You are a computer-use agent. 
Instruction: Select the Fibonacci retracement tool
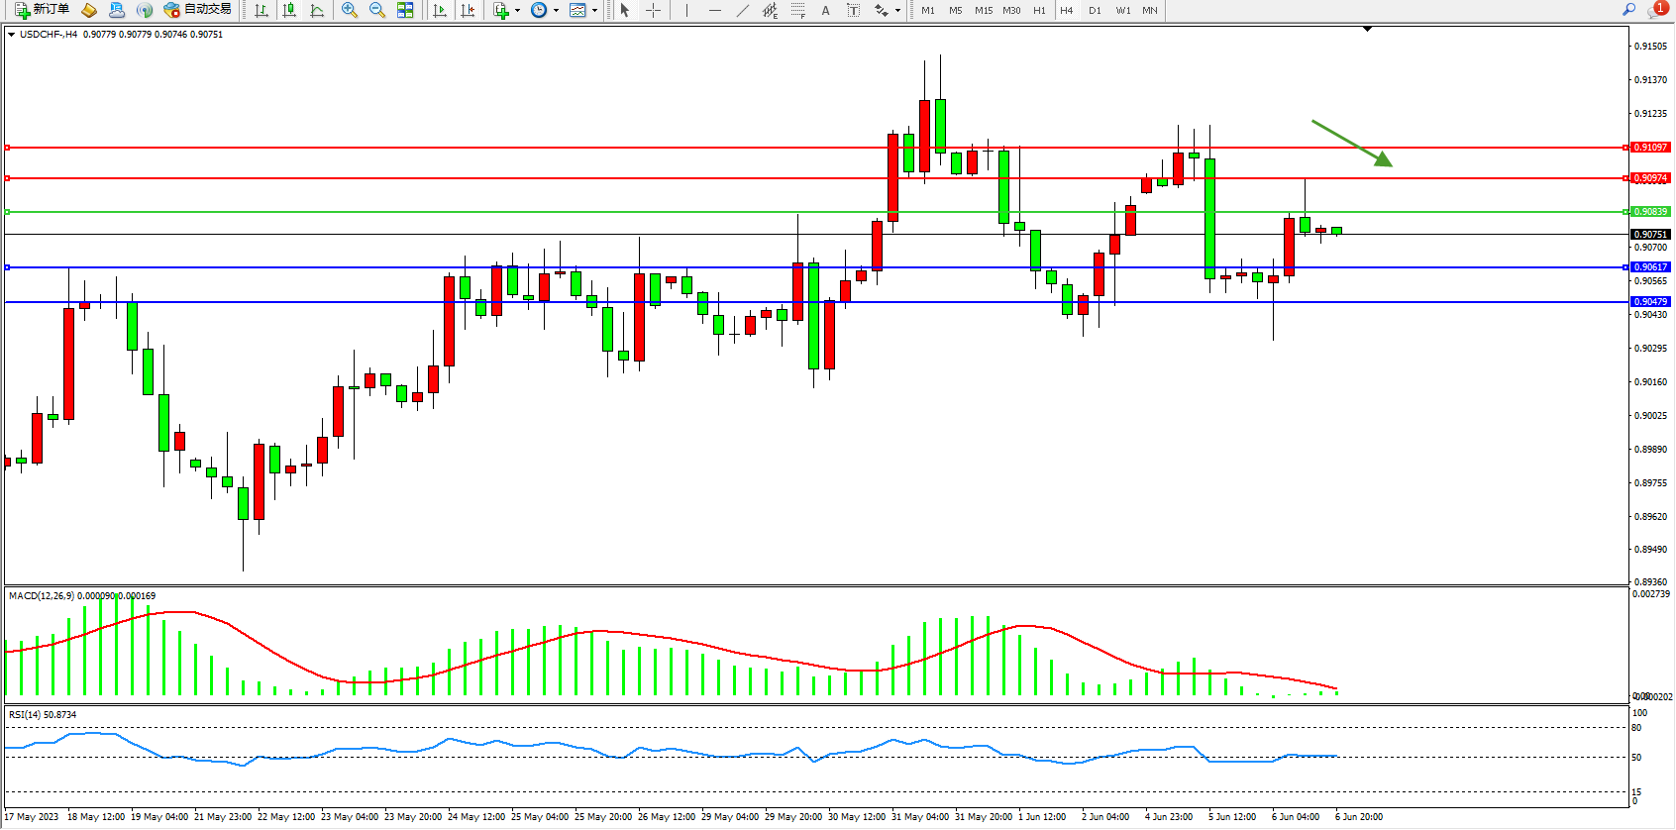click(798, 10)
